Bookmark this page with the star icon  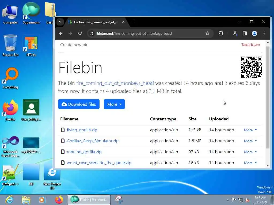pyautogui.click(x=207, y=33)
